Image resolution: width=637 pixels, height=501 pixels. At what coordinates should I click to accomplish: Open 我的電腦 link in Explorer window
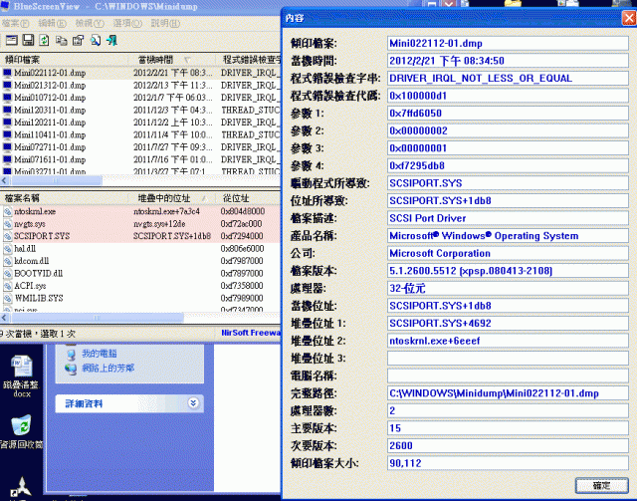[x=100, y=354]
